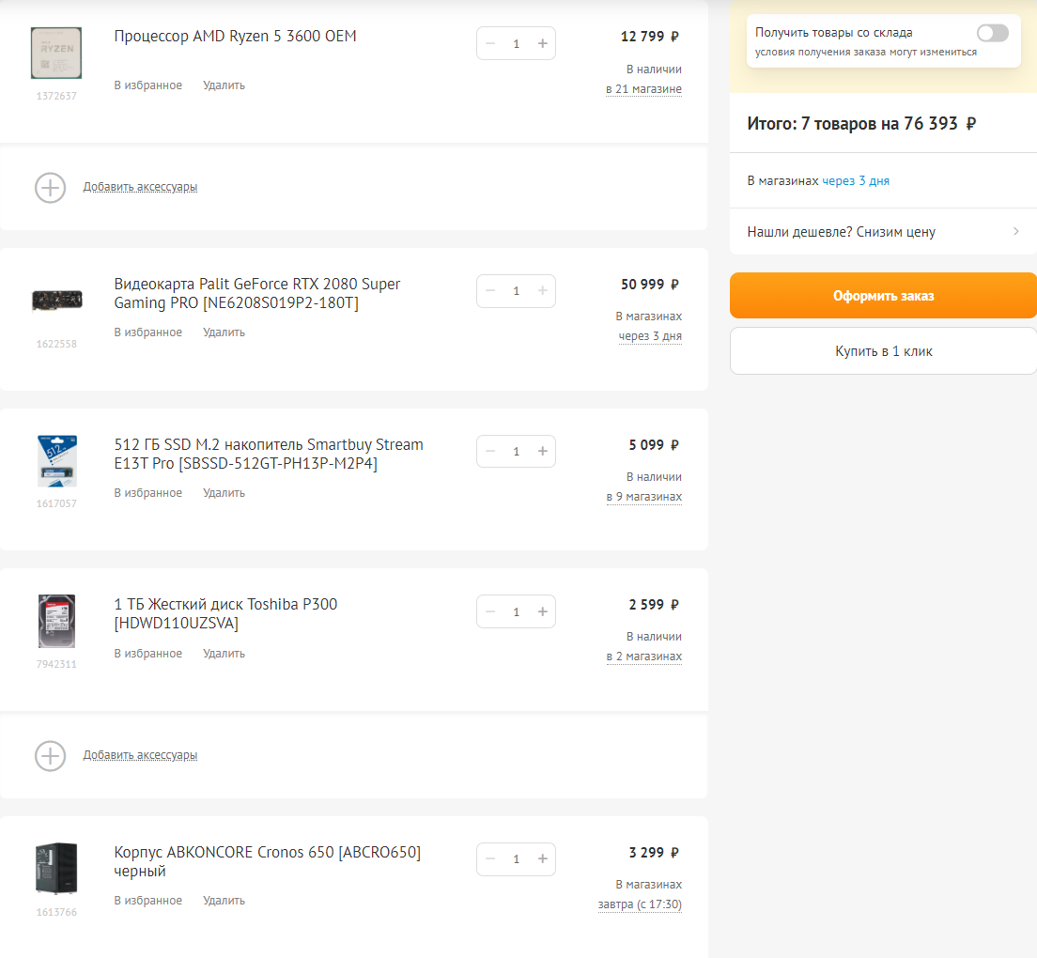The width and height of the screenshot is (1037, 958).
Task: Expand the 'Нашли дешевле? Снизим цену' chevron
Action: 1016,232
